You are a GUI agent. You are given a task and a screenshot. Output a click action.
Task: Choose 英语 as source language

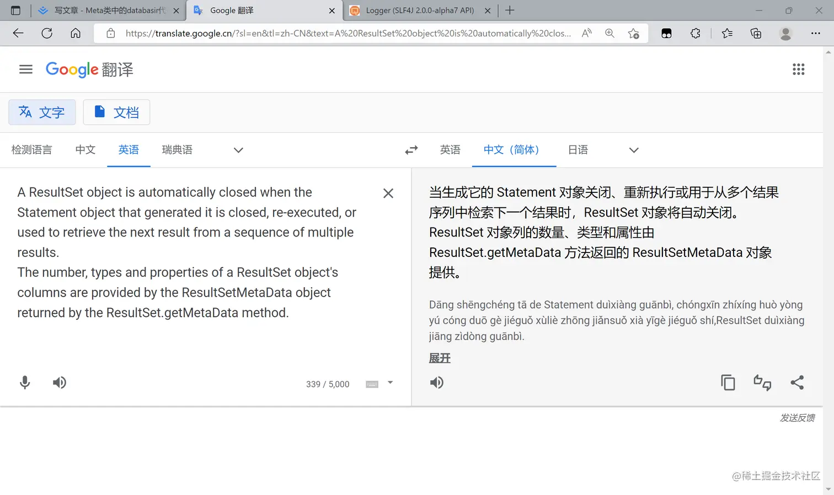(x=129, y=150)
